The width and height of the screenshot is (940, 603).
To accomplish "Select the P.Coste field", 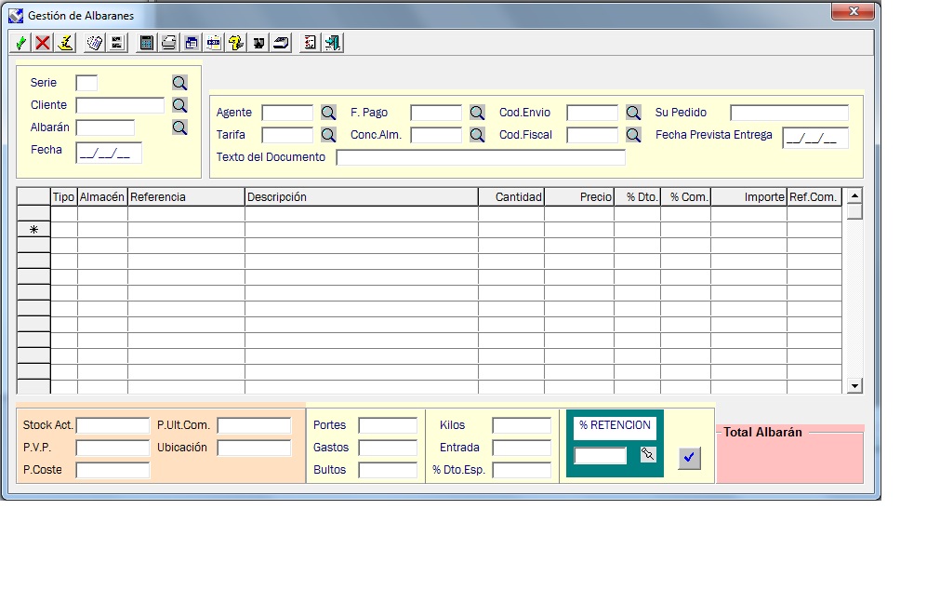I will pyautogui.click(x=113, y=470).
